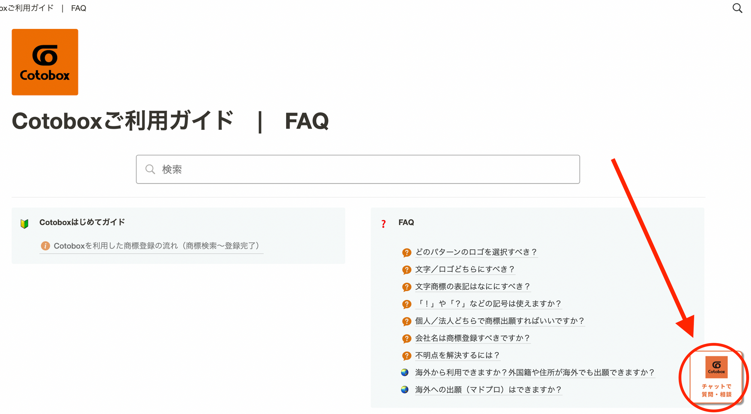Image resolution: width=751 pixels, height=414 pixels.
Task: Click the search field magnifier icon
Action: click(150, 169)
